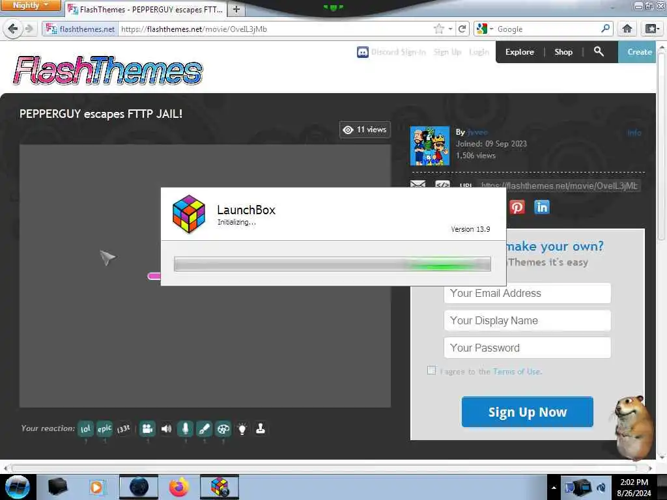Open the bookmarks toolbar button
The height and width of the screenshot is (500, 667).
click(652, 29)
